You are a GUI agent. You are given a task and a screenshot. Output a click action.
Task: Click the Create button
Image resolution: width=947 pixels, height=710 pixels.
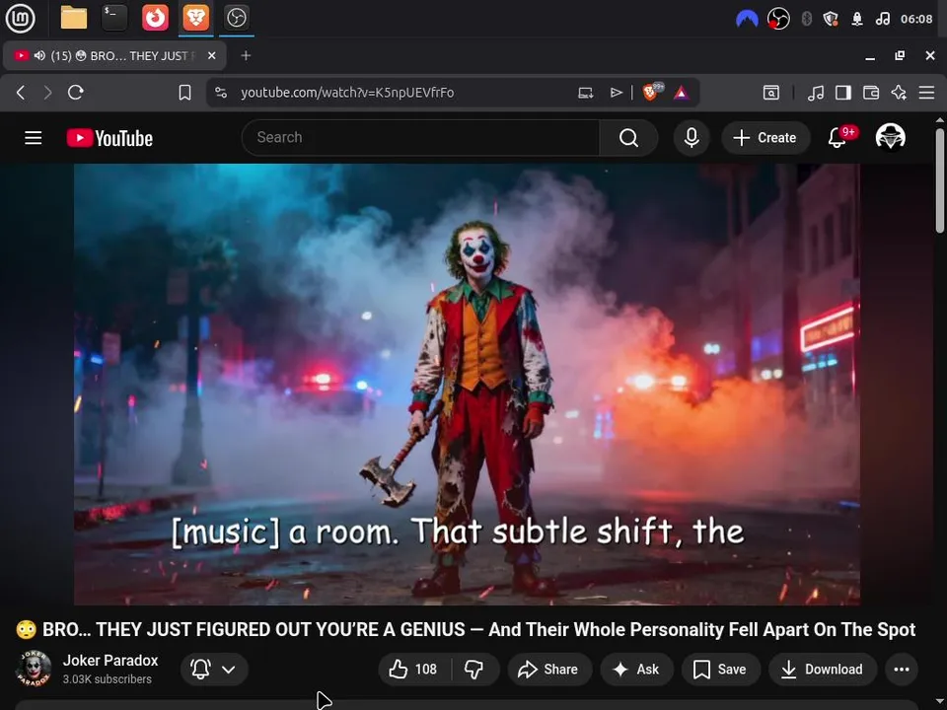[765, 138]
